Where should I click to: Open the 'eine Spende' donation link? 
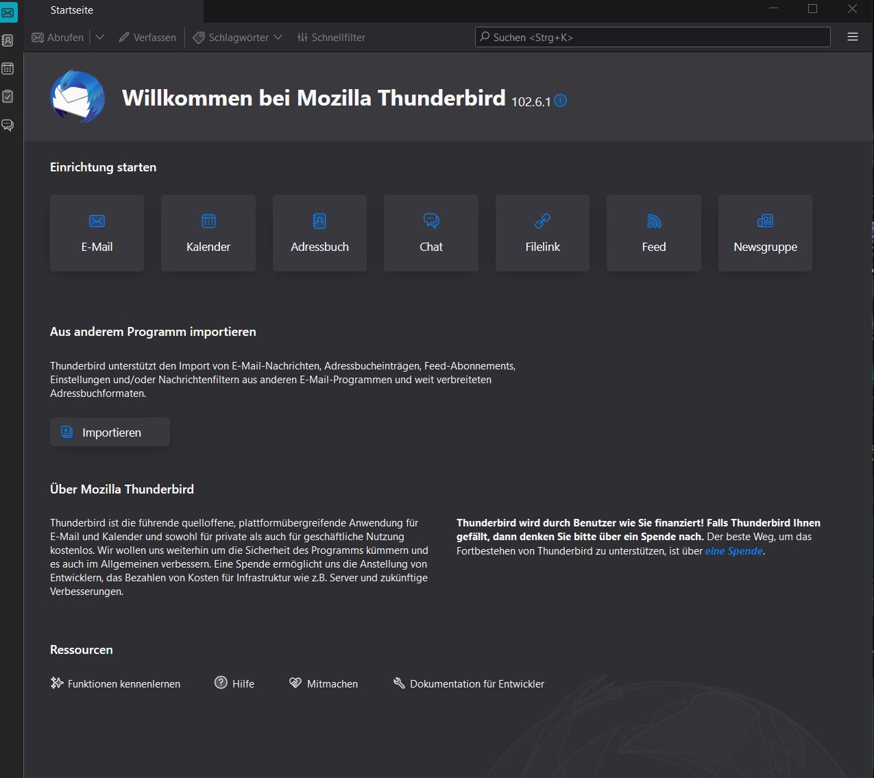(x=734, y=551)
